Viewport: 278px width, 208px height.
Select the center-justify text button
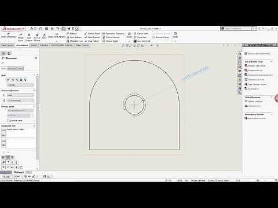[x=8, y=158]
